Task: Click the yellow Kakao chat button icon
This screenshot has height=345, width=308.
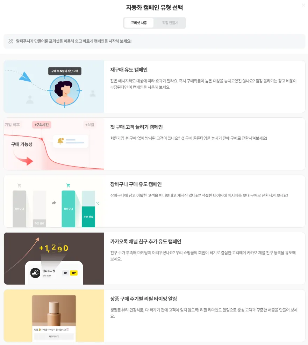Action: coord(74,273)
